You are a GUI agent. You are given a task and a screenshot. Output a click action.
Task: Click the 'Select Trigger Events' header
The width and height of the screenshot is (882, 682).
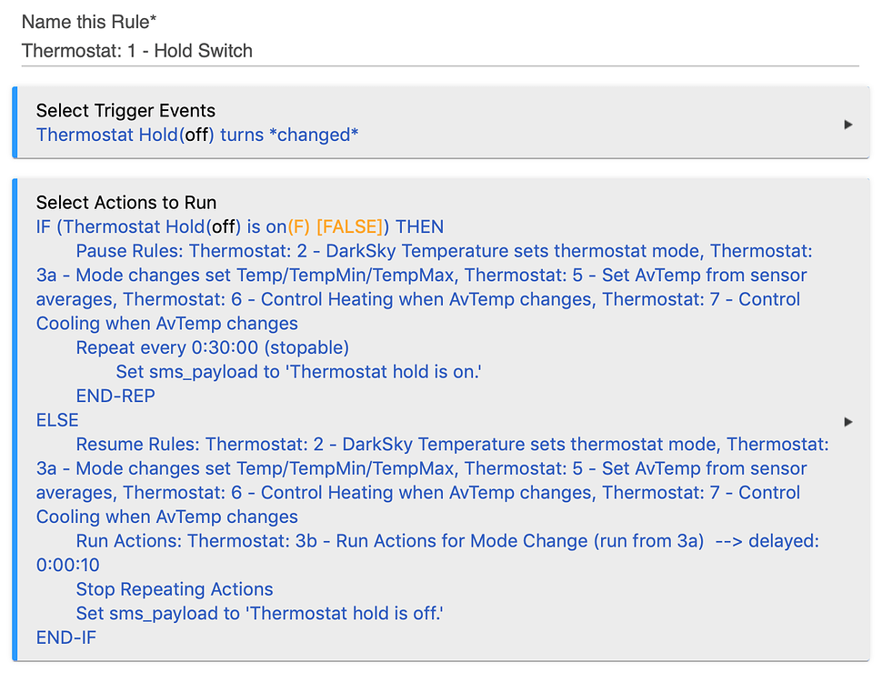[125, 111]
